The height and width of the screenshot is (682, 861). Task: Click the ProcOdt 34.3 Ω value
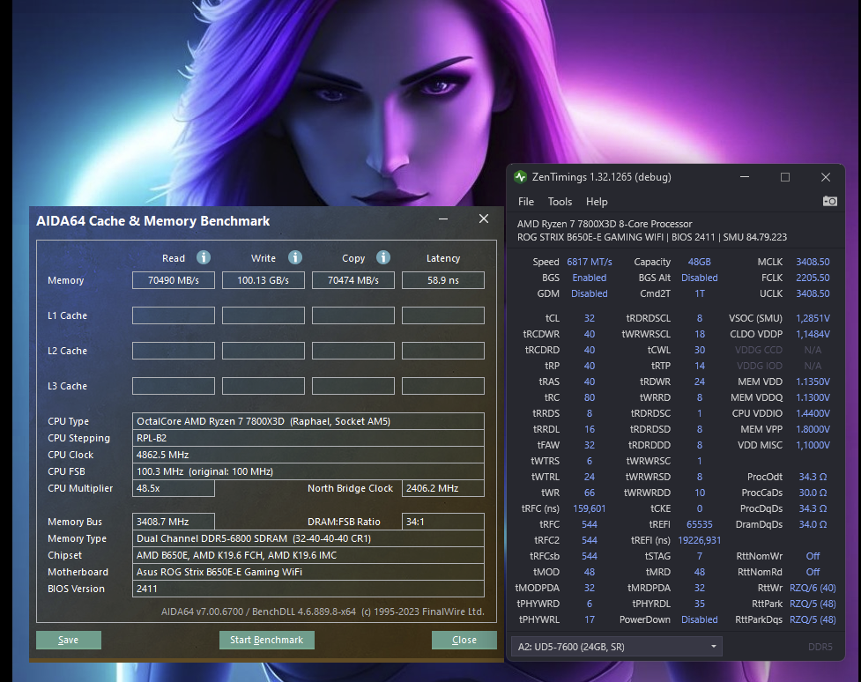813,477
